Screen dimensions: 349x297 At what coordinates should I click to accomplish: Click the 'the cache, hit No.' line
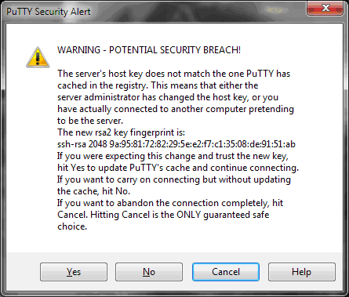[x=93, y=191]
